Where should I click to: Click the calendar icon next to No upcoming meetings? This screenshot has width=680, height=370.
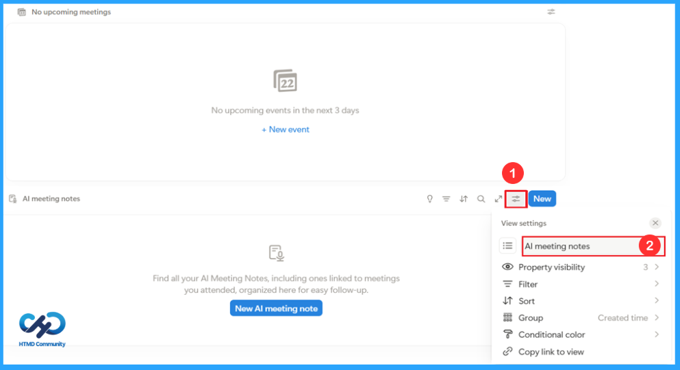[x=21, y=12]
